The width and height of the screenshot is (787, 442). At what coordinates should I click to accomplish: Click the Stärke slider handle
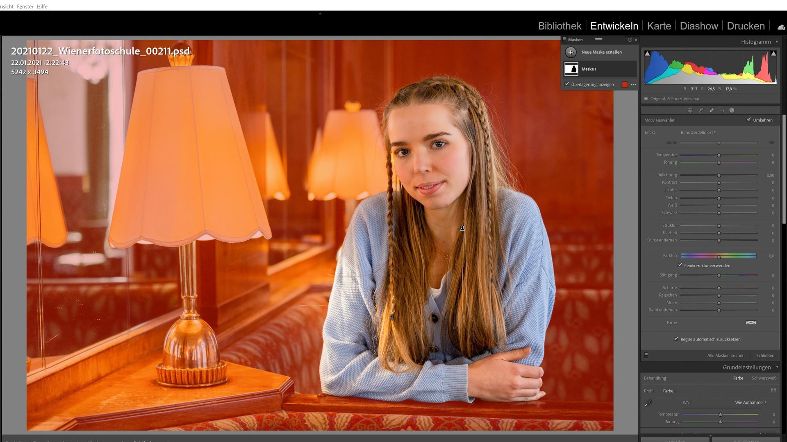719,142
